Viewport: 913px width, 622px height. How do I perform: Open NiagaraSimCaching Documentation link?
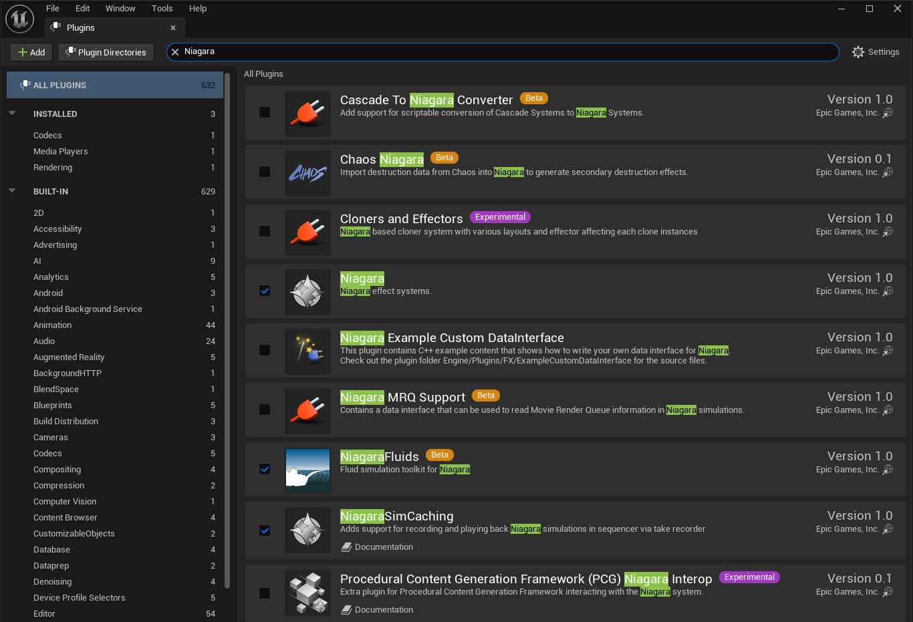(378, 547)
